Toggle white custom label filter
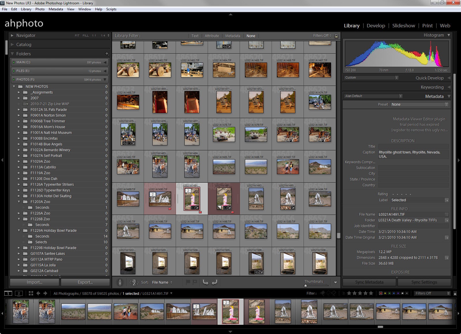This screenshot has width=461, height=334. pyautogui.click(x=402, y=293)
